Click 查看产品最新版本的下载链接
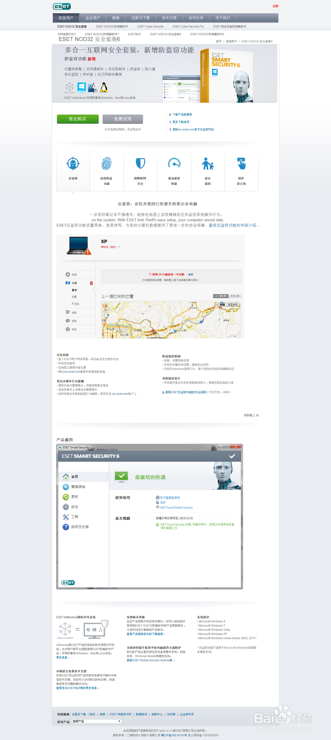 click(145, 634)
